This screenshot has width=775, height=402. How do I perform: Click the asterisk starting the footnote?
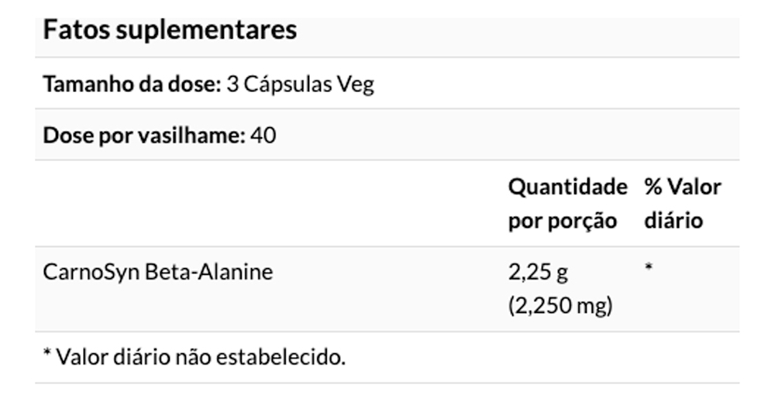pos(46,355)
